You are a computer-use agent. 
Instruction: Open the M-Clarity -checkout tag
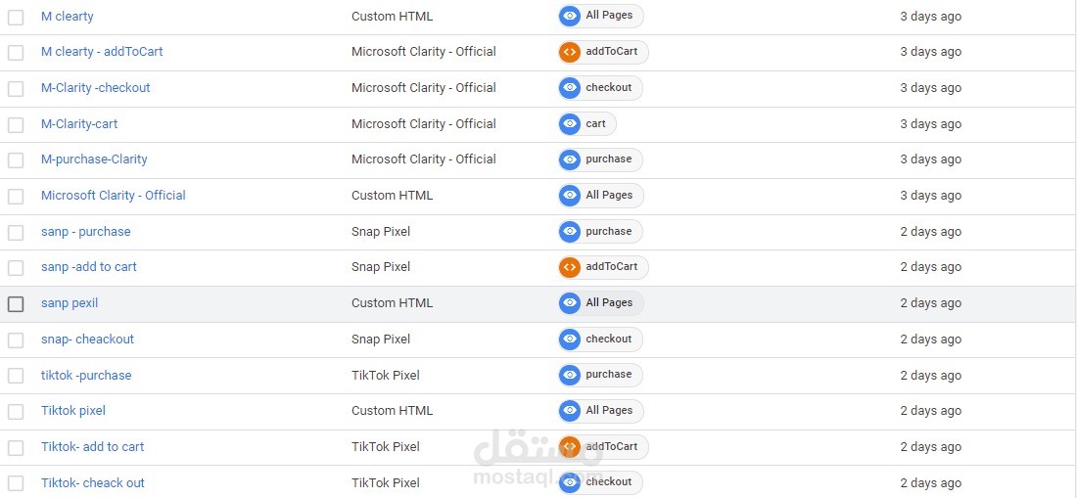coord(96,88)
